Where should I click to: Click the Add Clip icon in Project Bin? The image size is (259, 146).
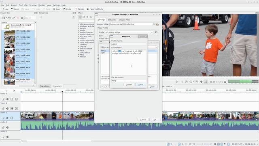[4, 18]
